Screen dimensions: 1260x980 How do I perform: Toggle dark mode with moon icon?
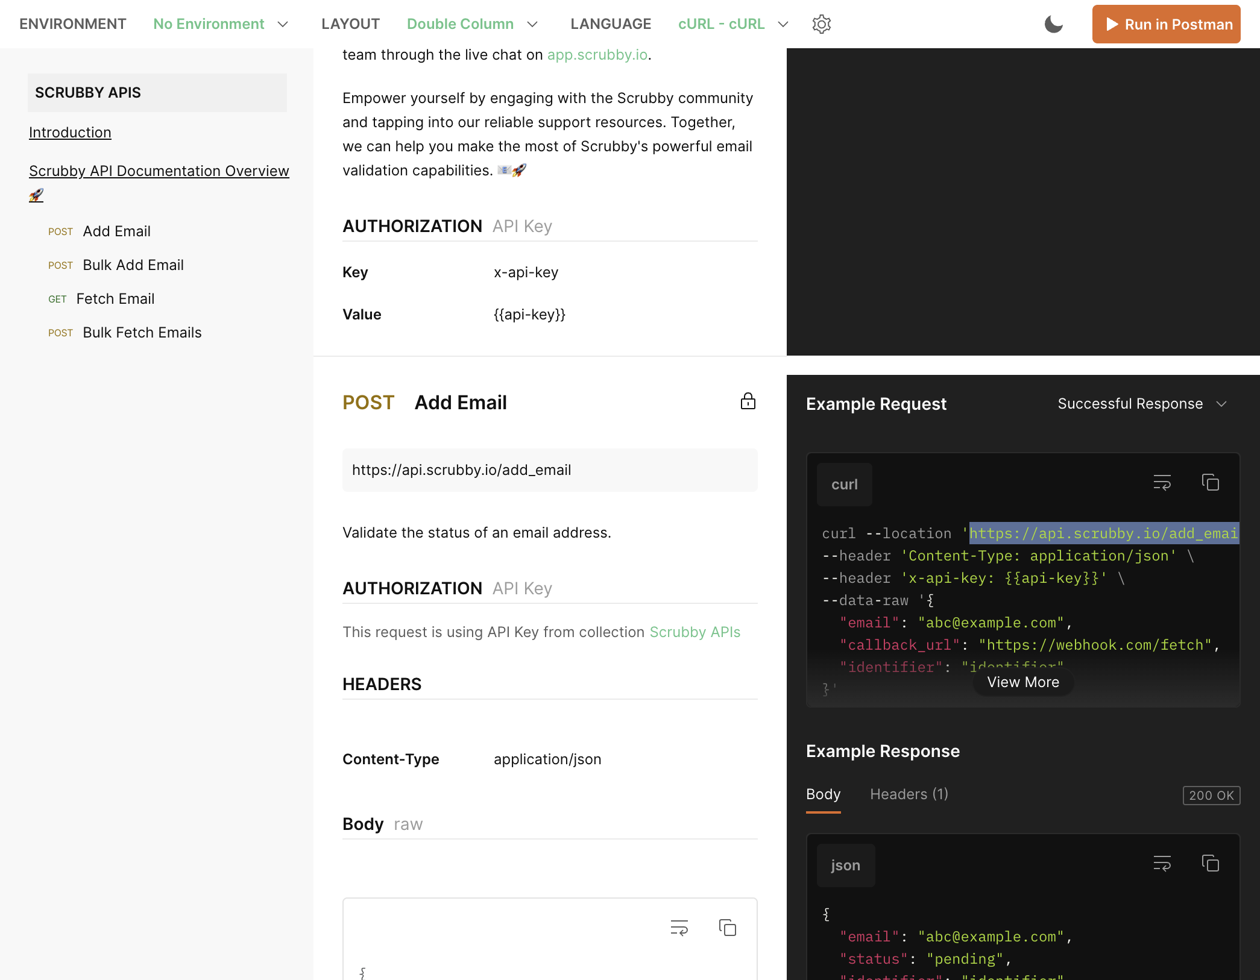1053,24
